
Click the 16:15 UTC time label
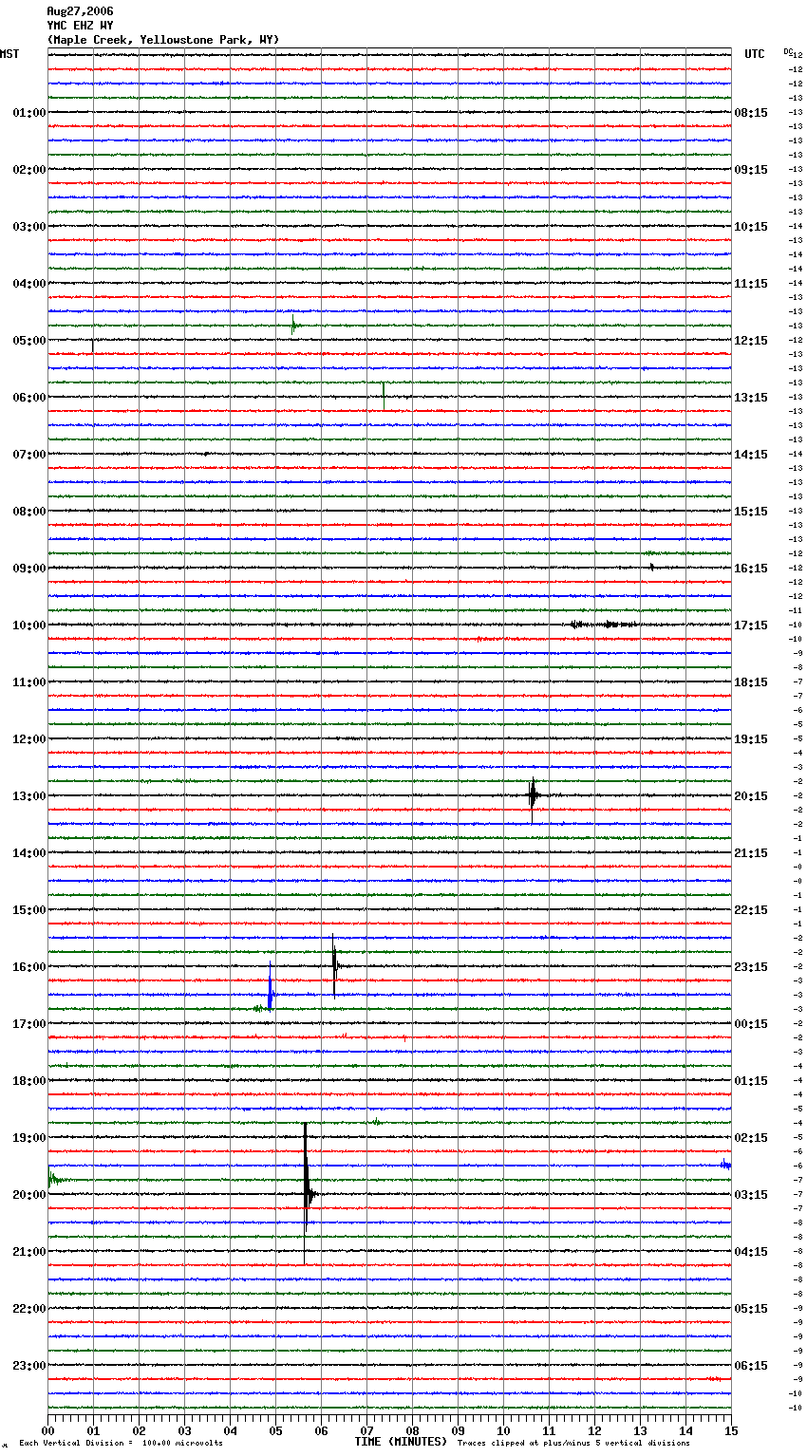pos(751,569)
